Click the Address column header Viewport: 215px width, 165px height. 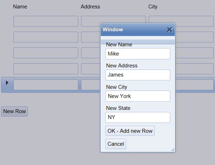point(90,7)
